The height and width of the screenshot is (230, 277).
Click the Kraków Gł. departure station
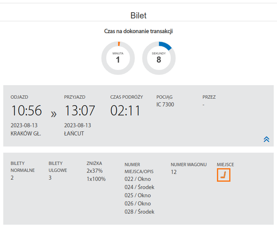[26, 133]
